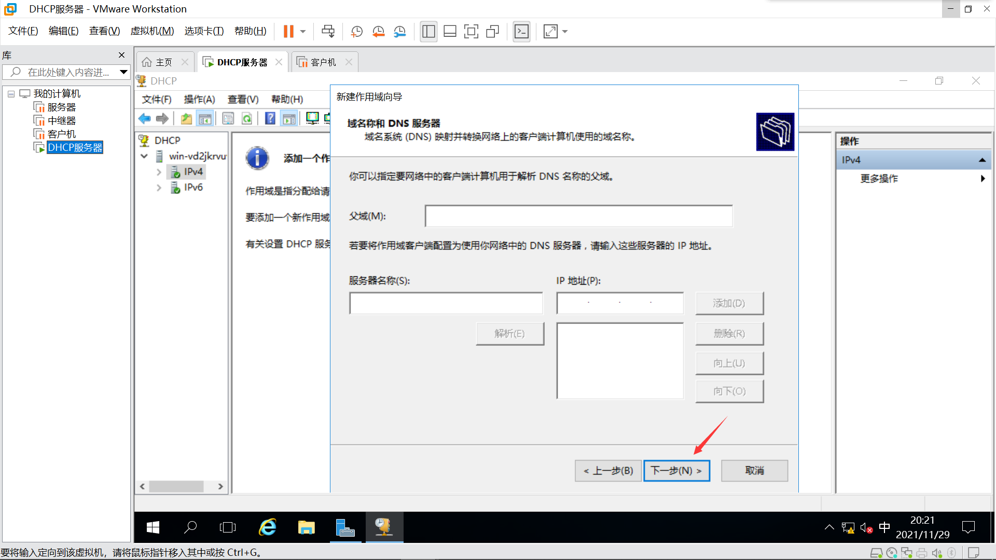Open the library search dropdown arrow

[123, 72]
